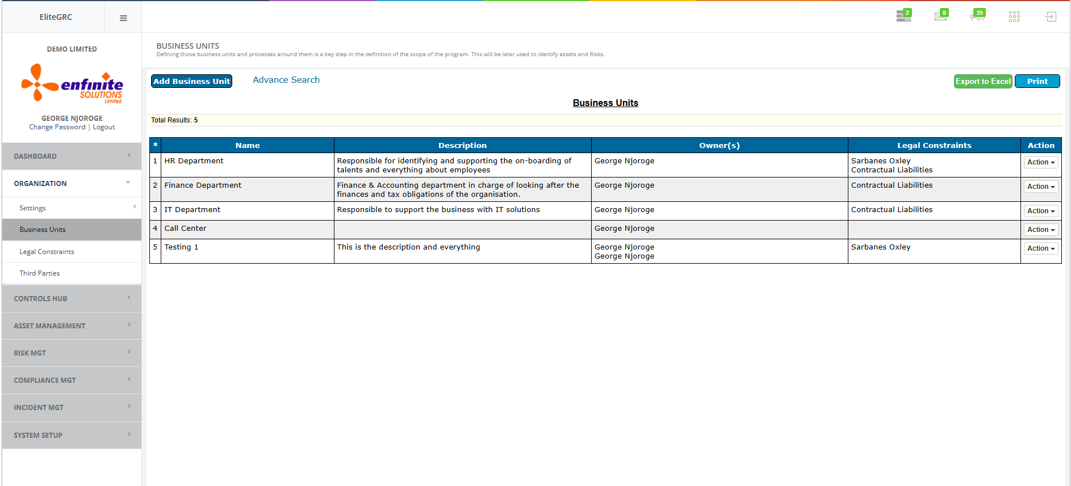Click the Logout link

104,127
